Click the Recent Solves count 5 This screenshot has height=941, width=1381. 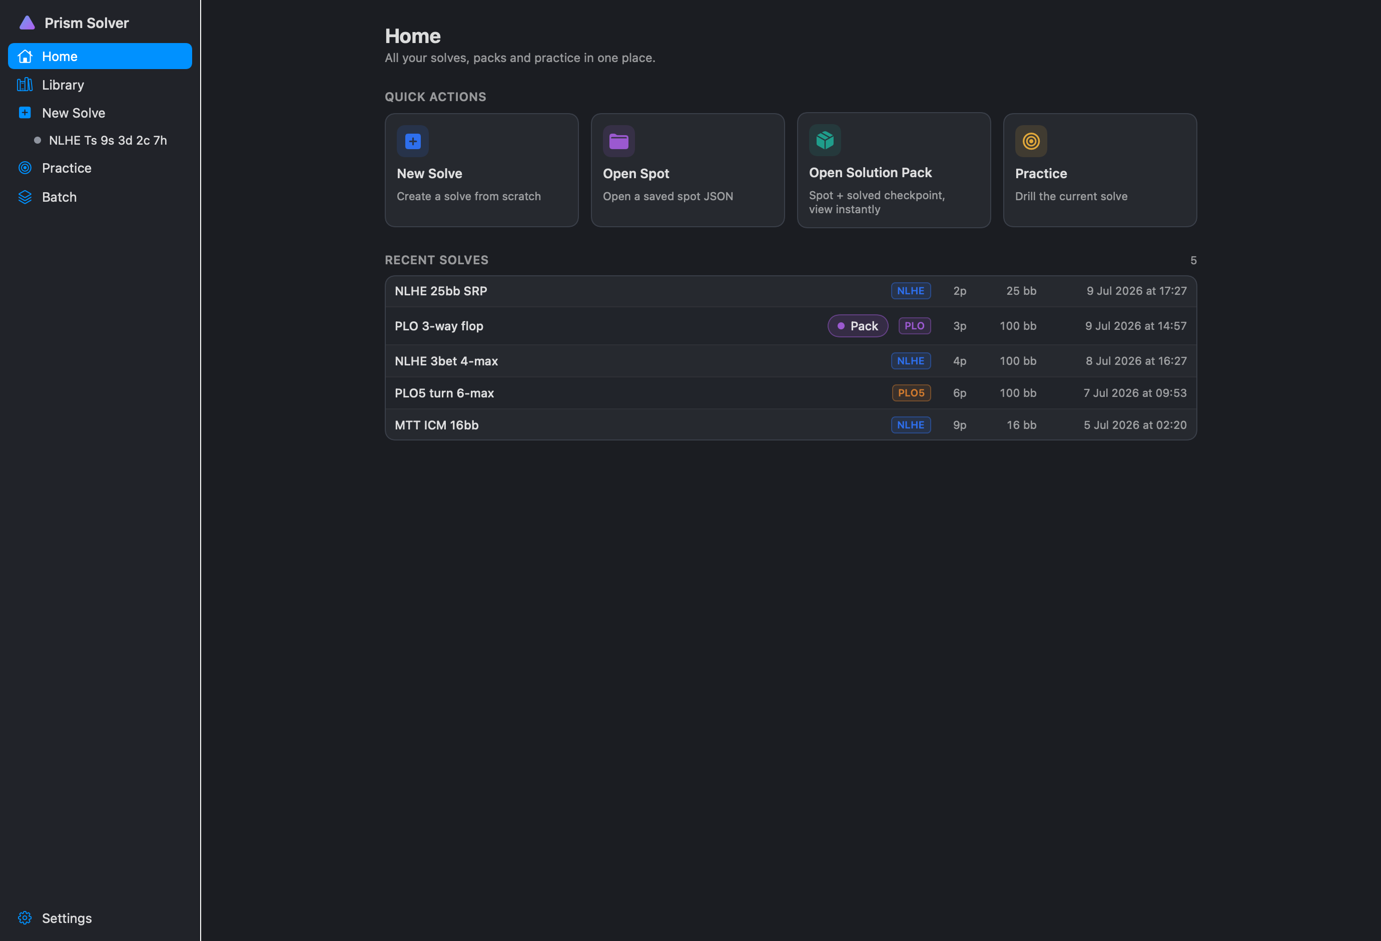point(1193,260)
